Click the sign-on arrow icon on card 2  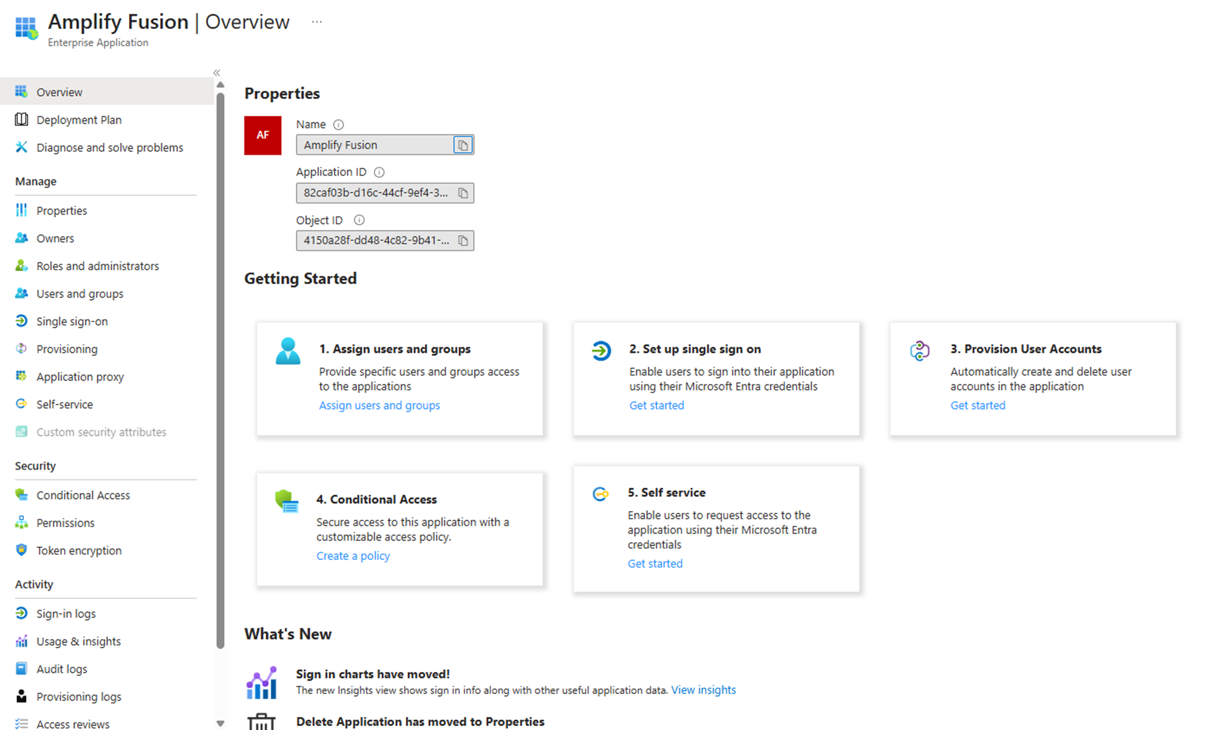tap(601, 351)
